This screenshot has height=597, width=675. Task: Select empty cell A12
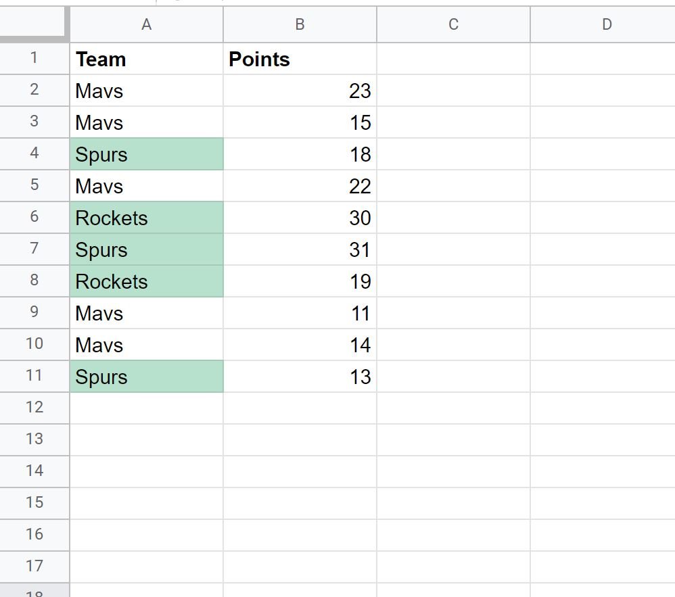point(146,408)
